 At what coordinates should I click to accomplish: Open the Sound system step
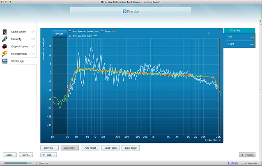tap(18, 32)
